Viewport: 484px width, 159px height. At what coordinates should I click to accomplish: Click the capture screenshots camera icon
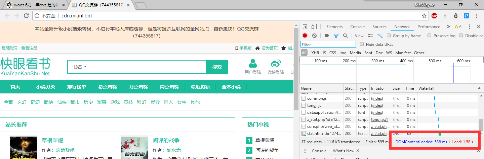click(x=327, y=35)
